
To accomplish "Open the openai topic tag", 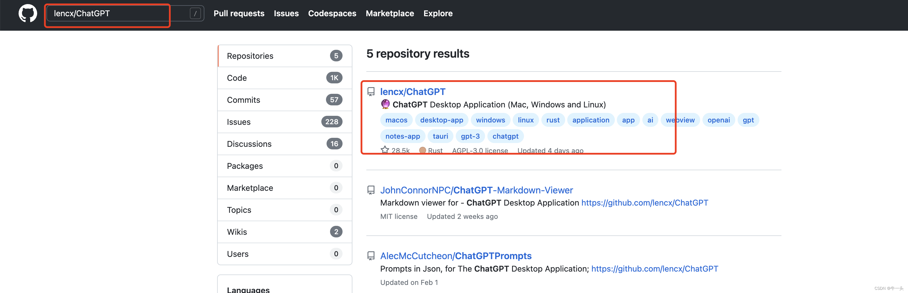I will click(x=718, y=120).
